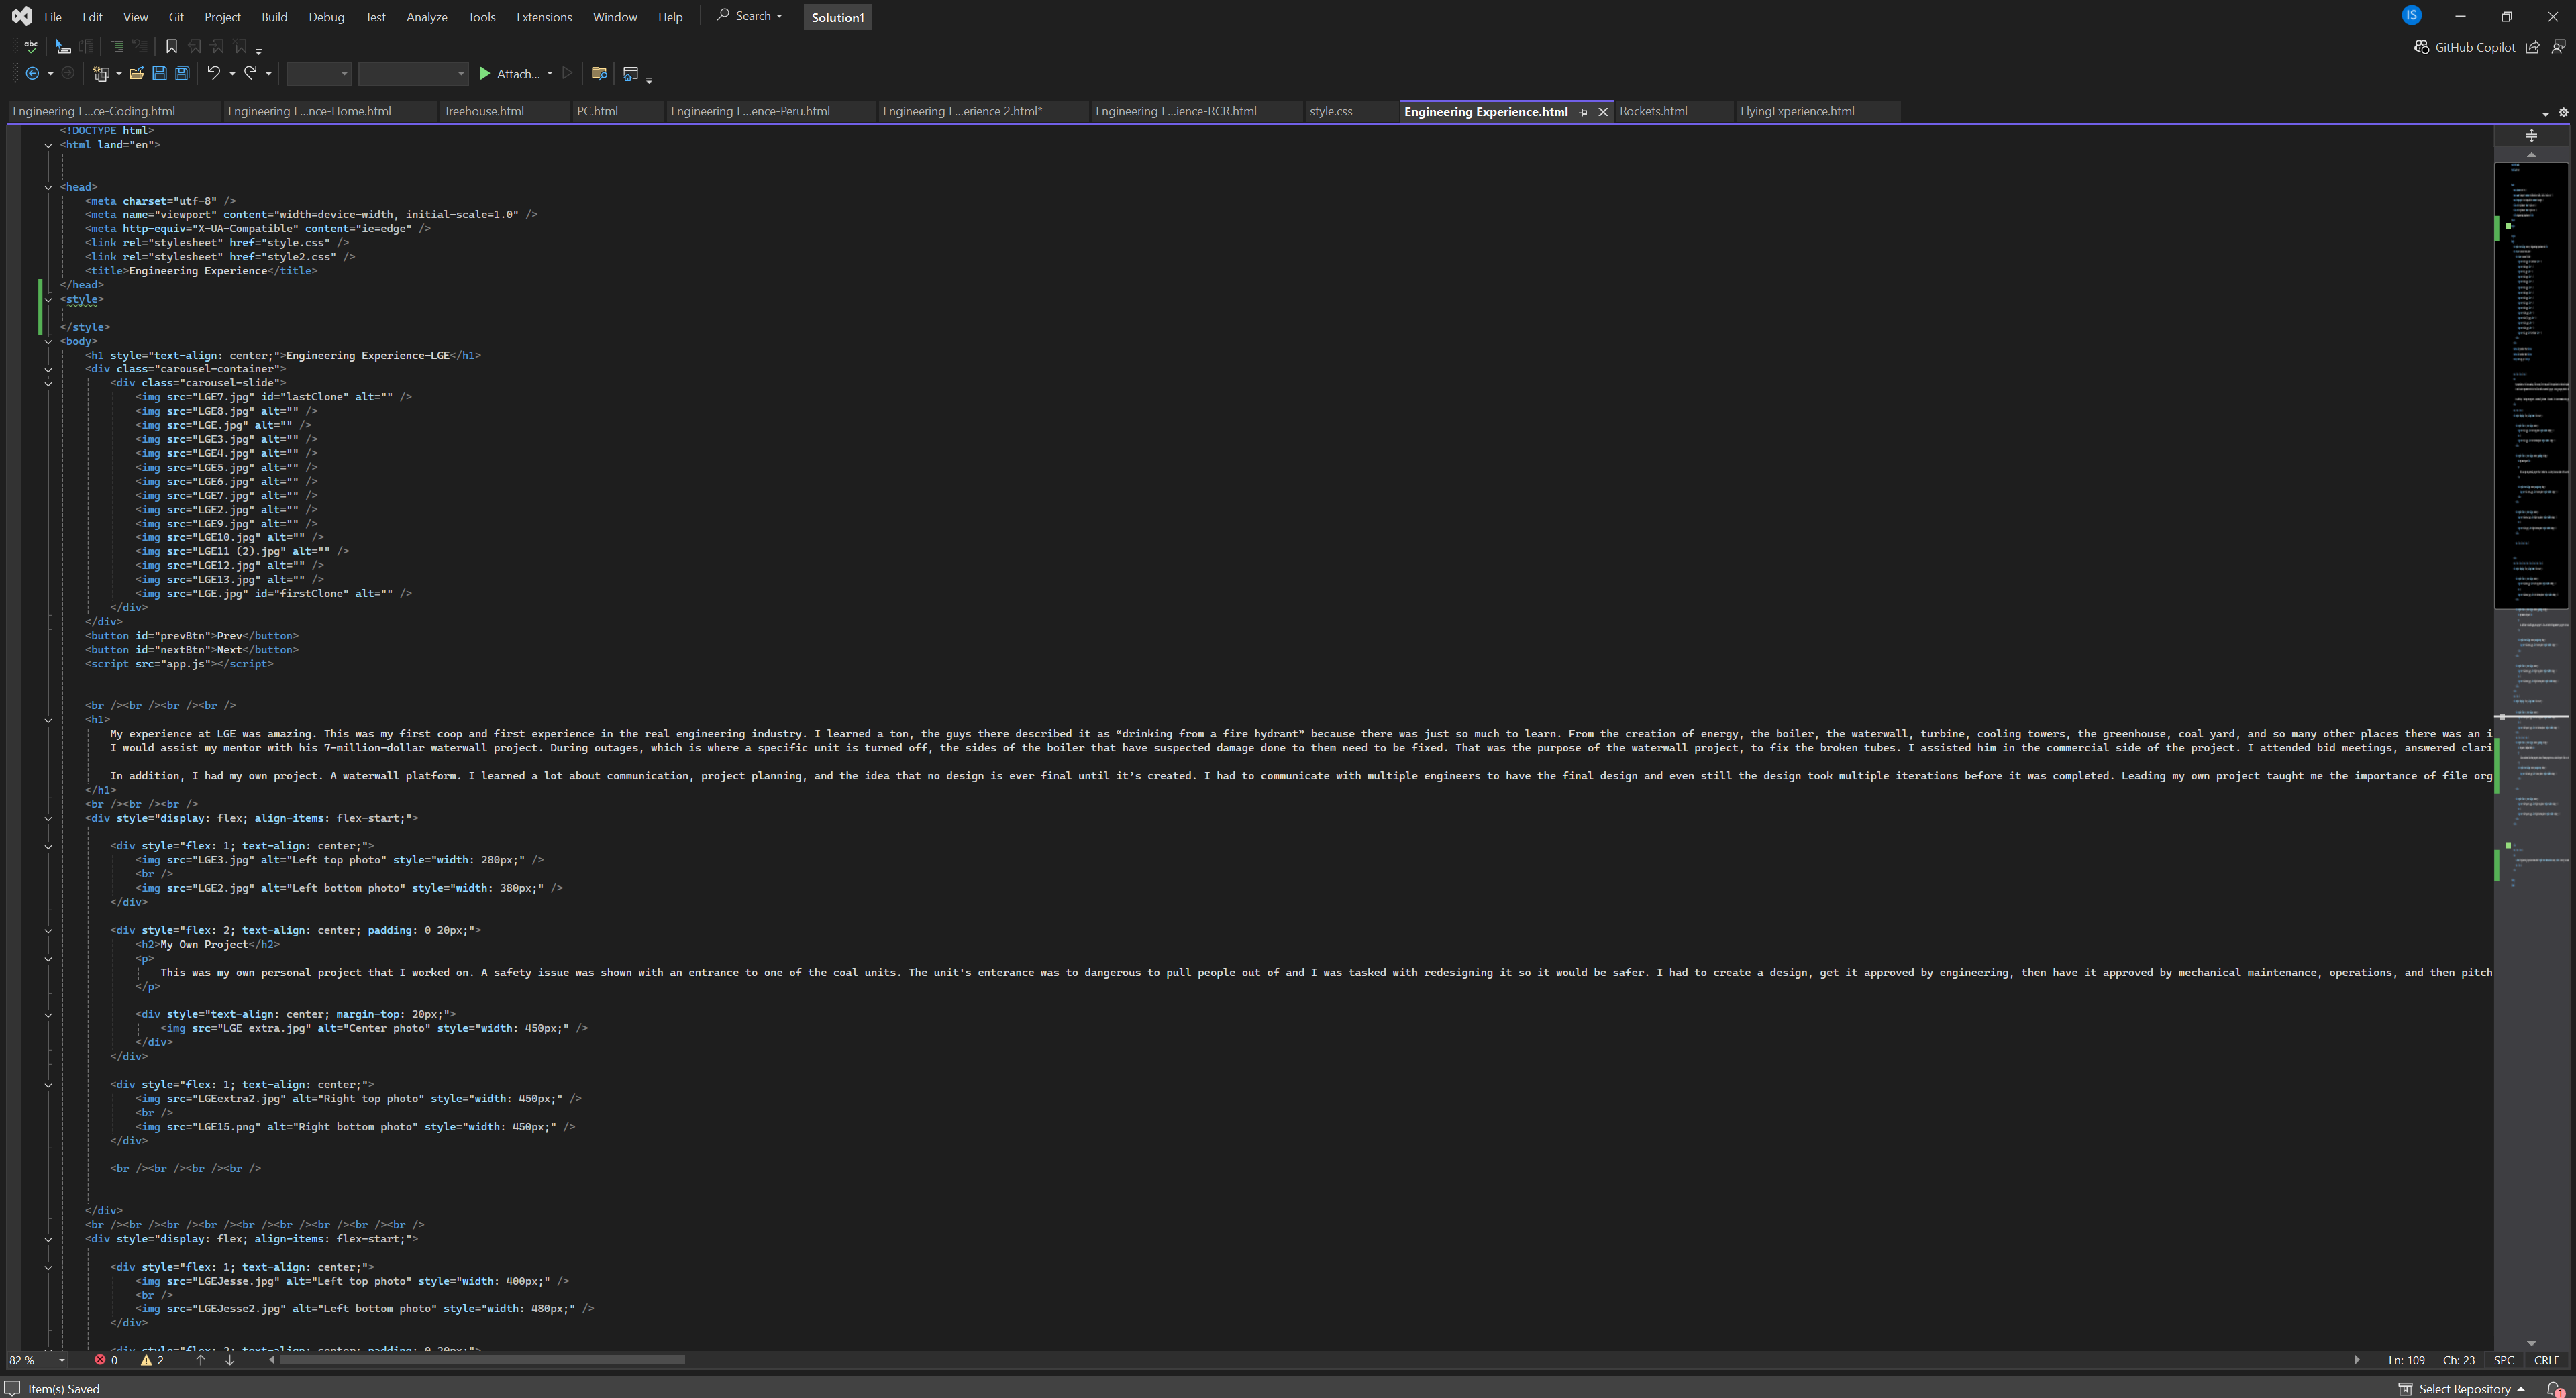Click the red error count icon
Screen dimensions: 2576x1398
pos(100,1360)
